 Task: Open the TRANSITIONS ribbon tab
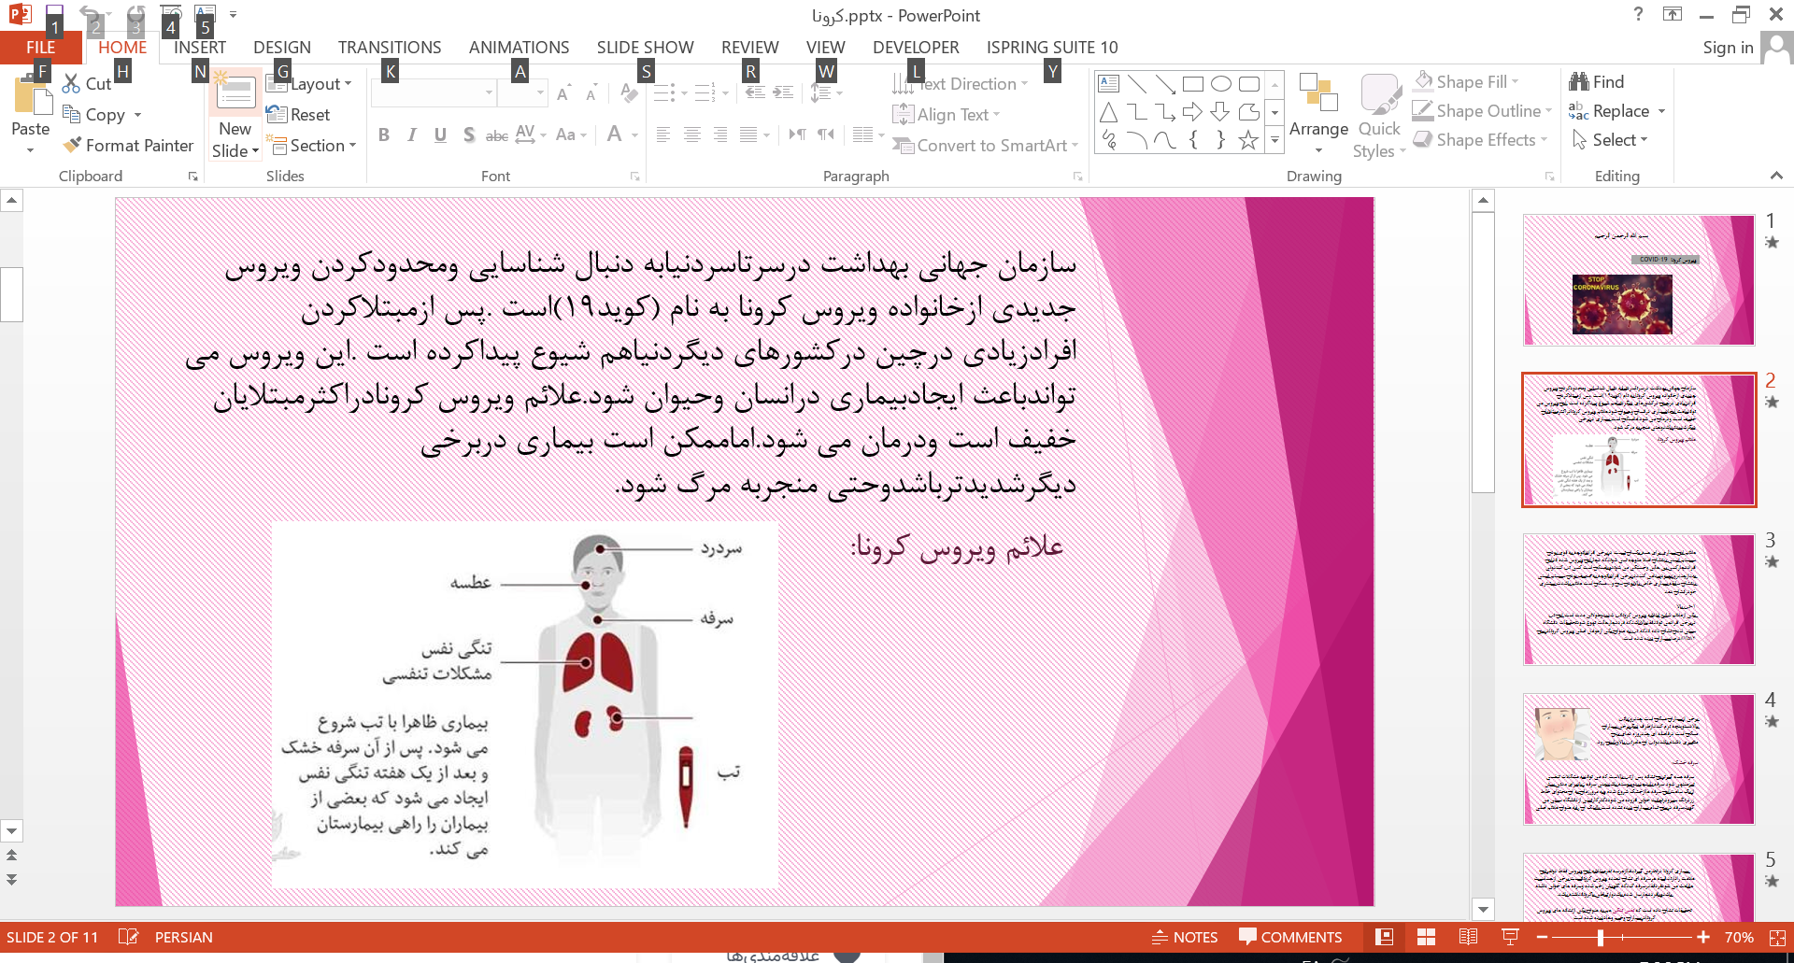[390, 48]
